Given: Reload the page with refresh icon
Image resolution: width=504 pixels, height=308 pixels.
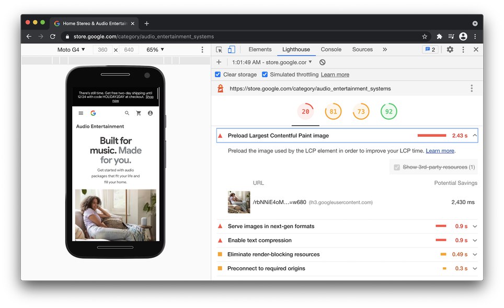Looking at the screenshot, I should tap(53, 37).
